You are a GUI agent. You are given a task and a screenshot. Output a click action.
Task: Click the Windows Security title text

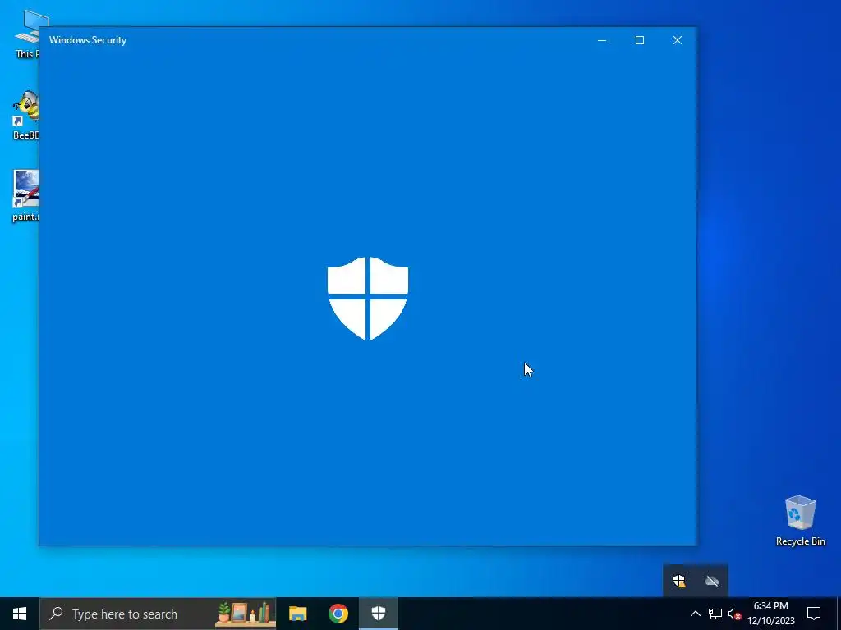point(88,40)
